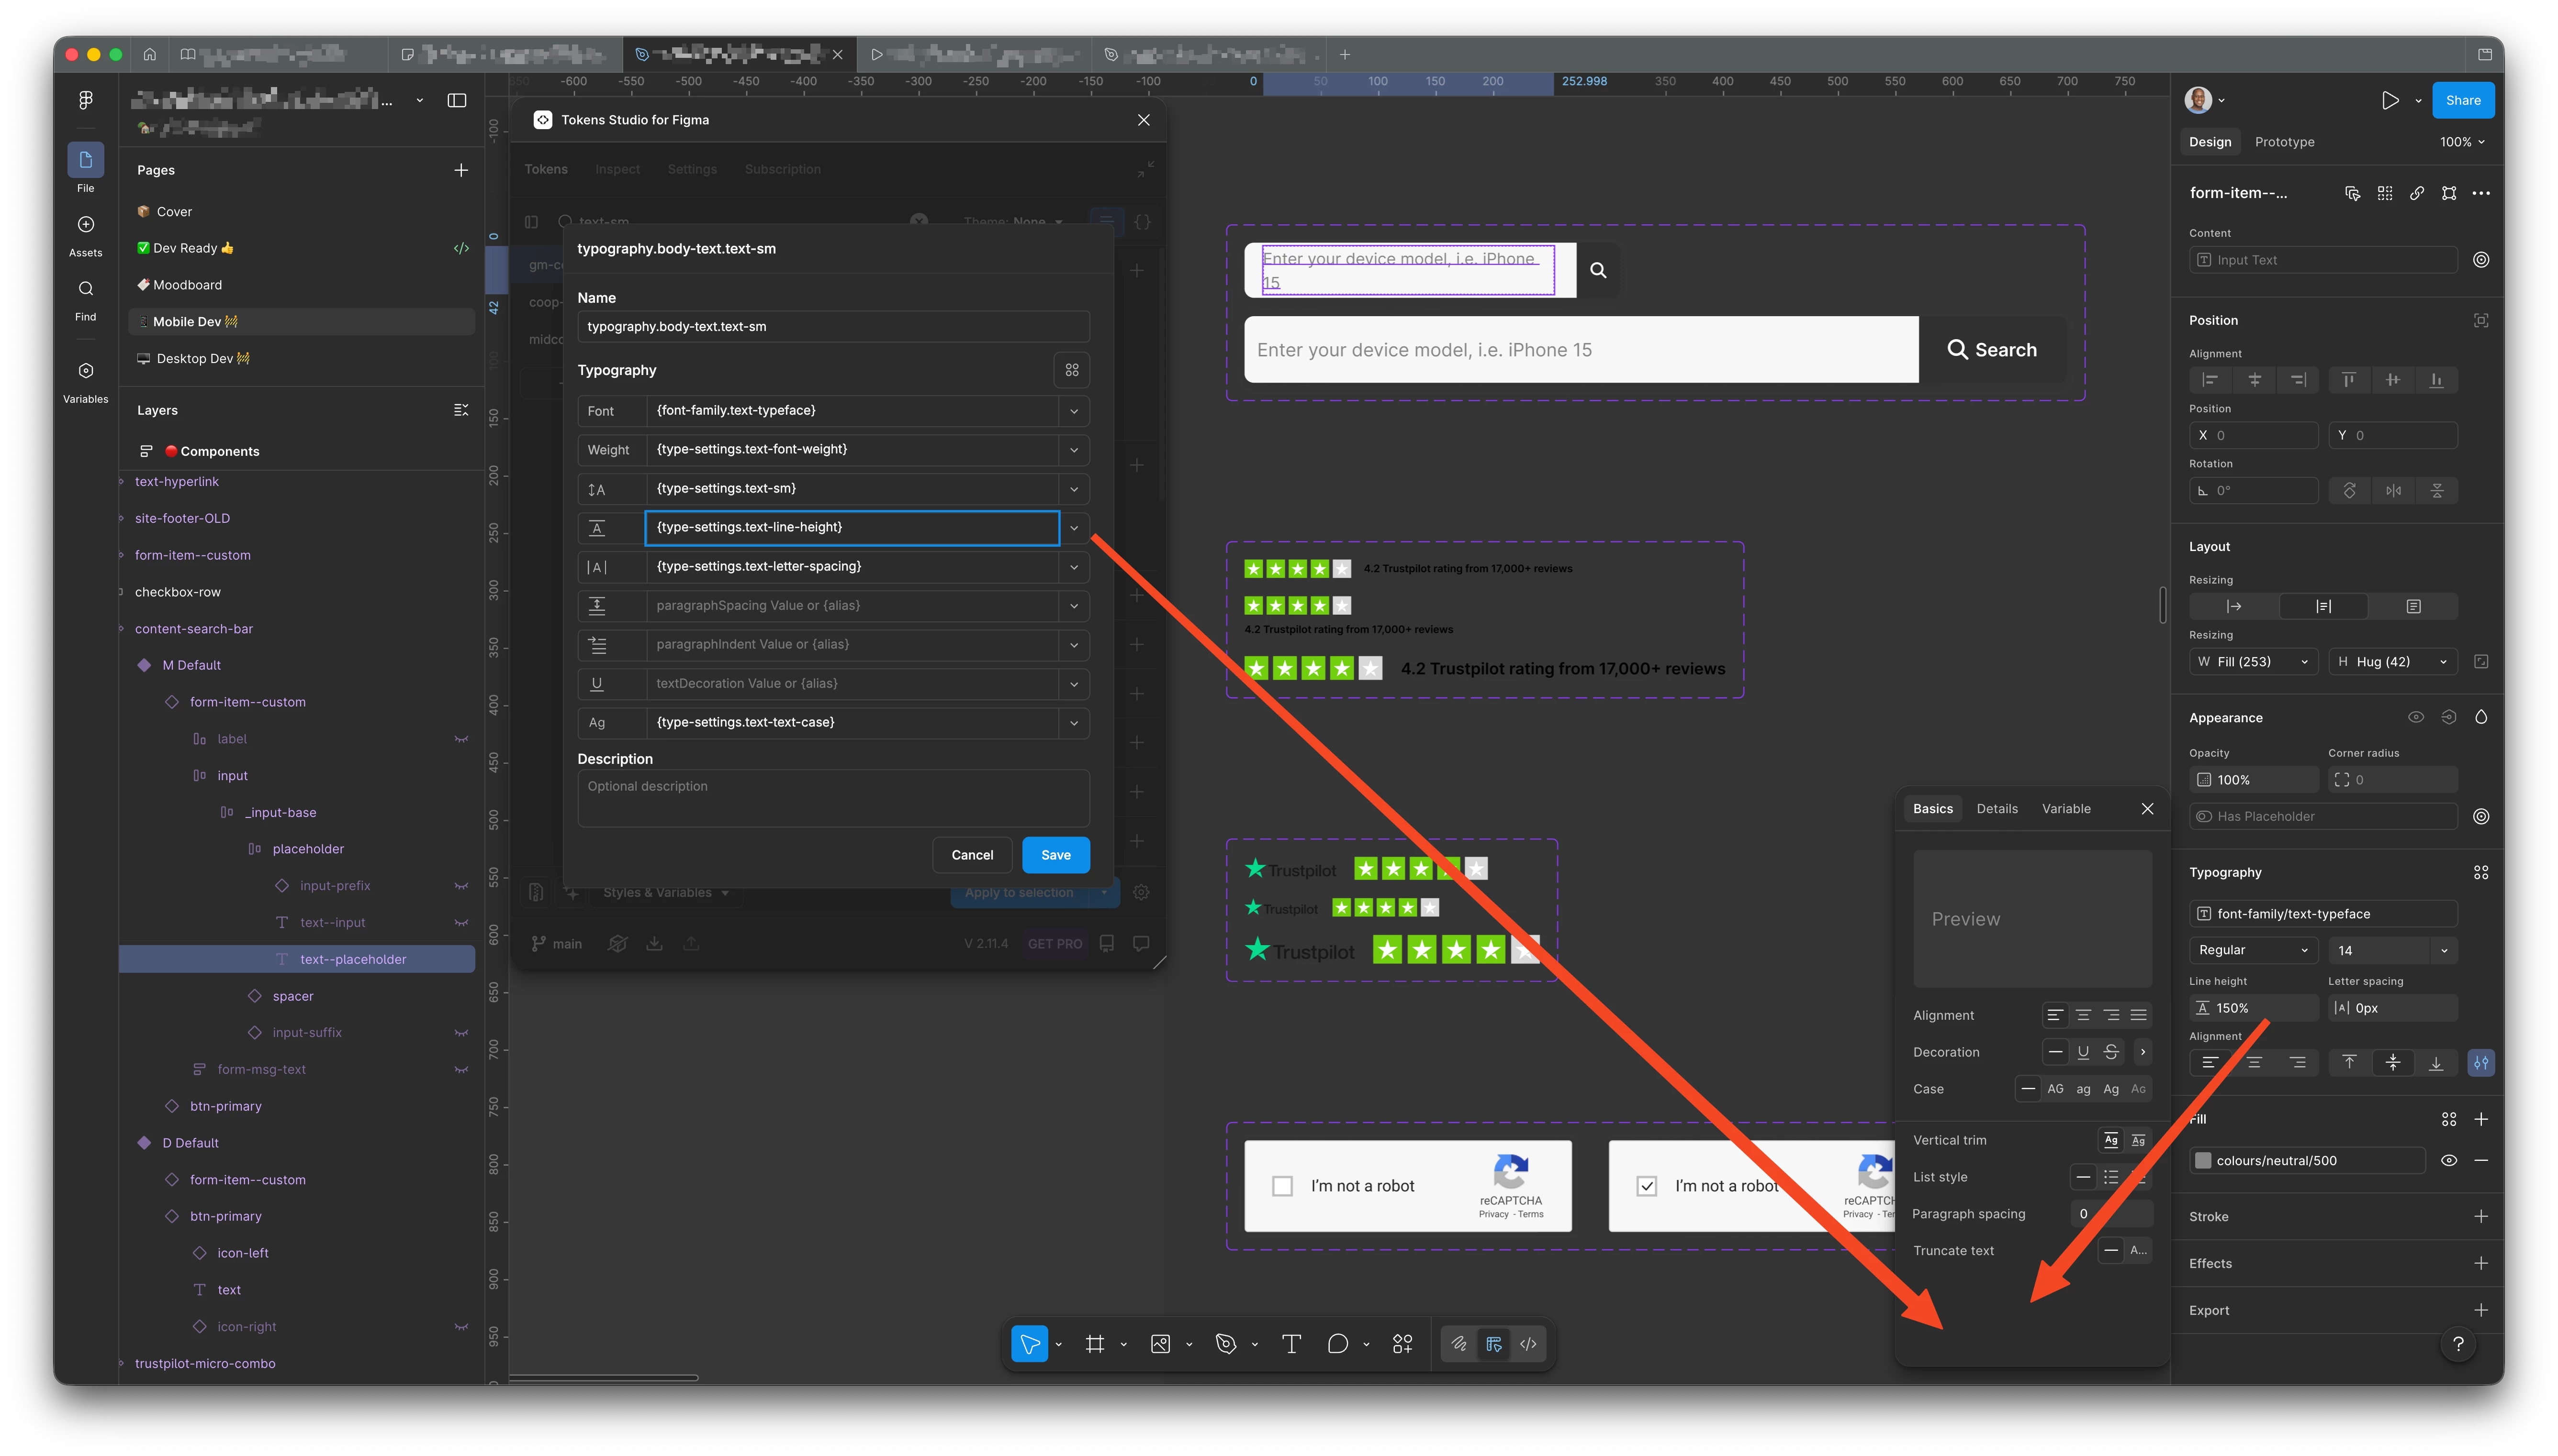The image size is (2558, 1456).
Task: Open type details settings icon in Typography
Action: (x=2480, y=1063)
